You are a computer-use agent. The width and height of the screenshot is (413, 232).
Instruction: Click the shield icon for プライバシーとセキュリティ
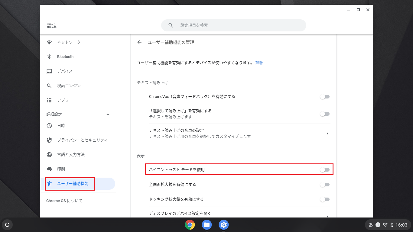coord(49,140)
